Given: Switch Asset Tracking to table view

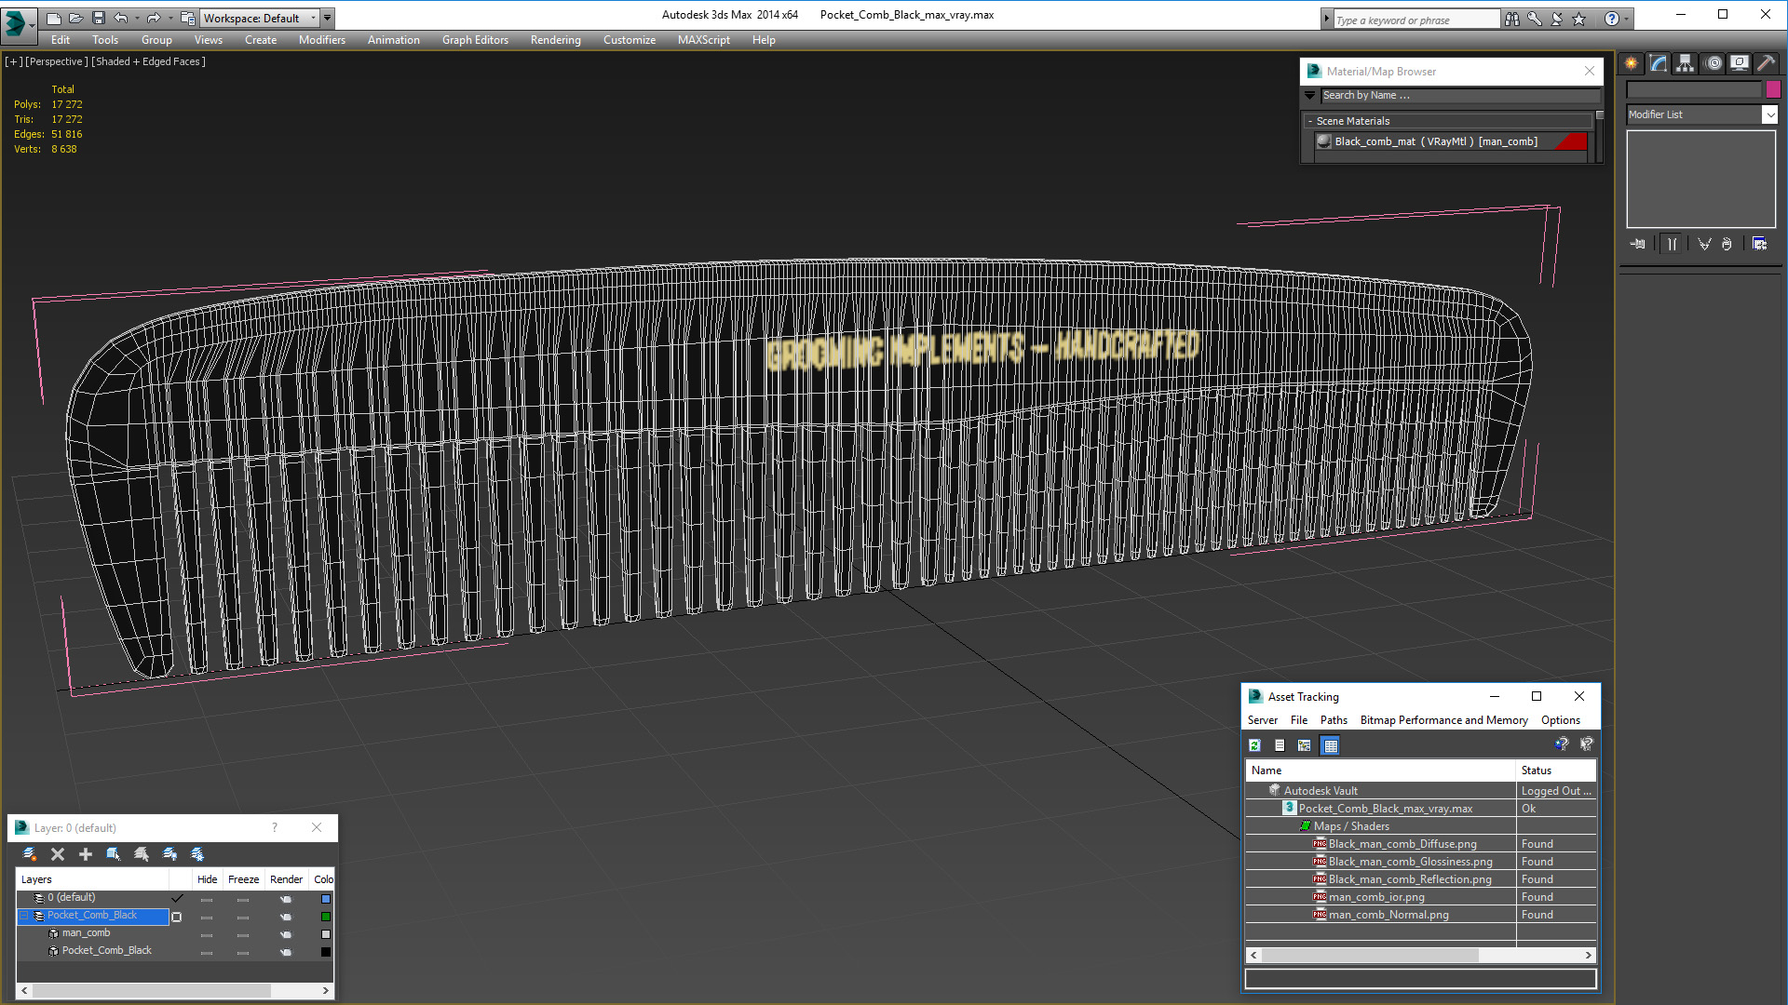Looking at the screenshot, I should [x=1330, y=745].
